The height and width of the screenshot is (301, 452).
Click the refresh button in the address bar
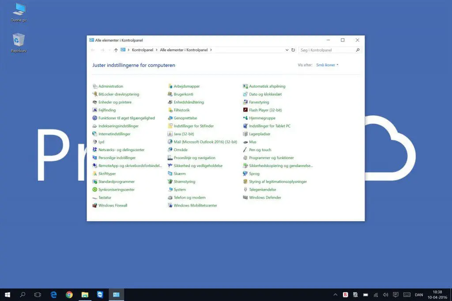[293, 50]
